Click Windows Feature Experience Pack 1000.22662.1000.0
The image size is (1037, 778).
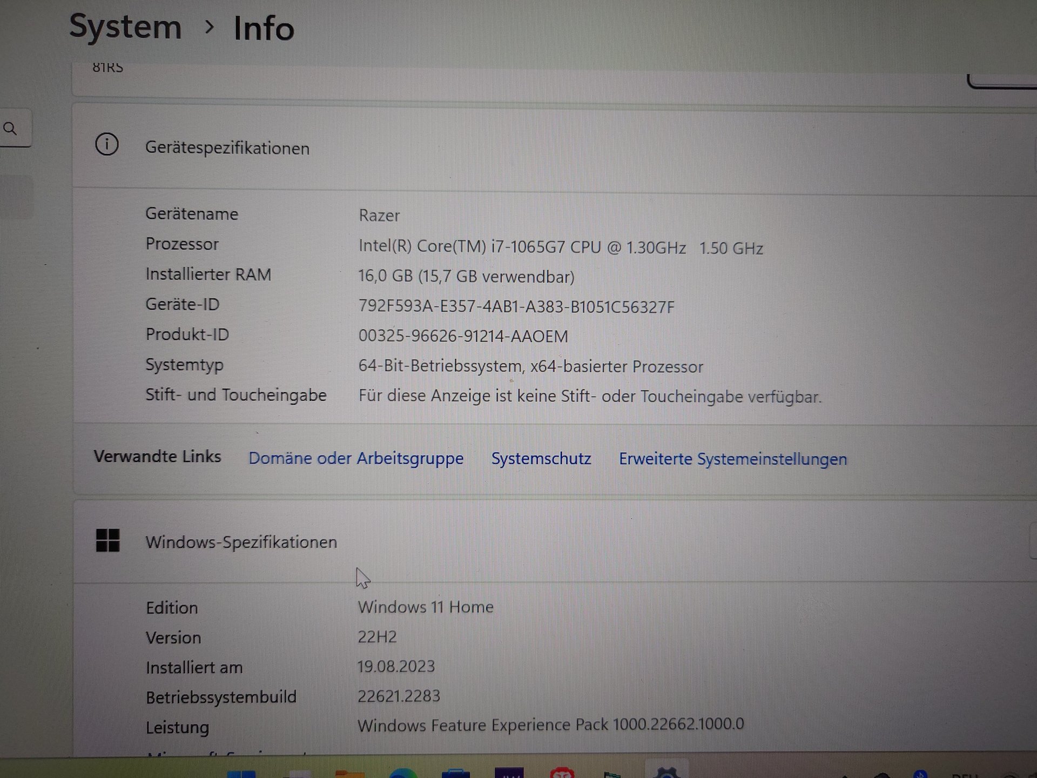tap(550, 725)
